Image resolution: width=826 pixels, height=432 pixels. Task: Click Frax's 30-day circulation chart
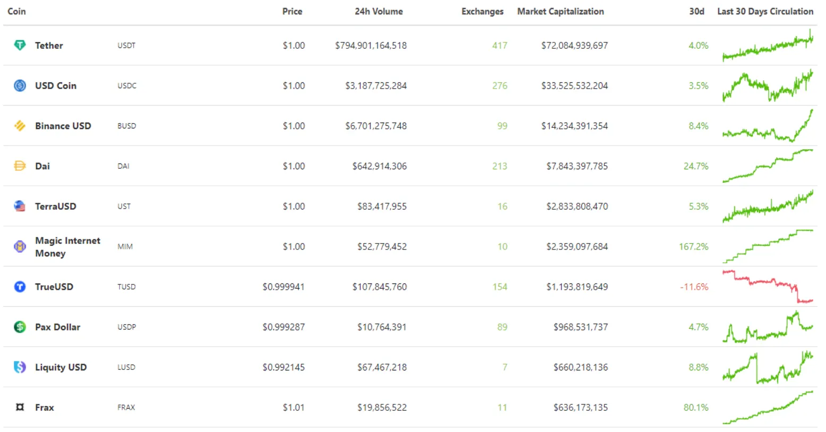coord(767,407)
